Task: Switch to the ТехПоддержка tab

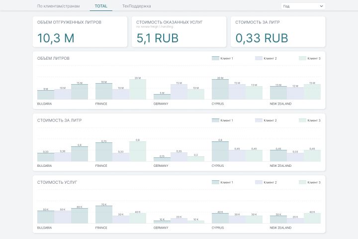Action: click(137, 6)
